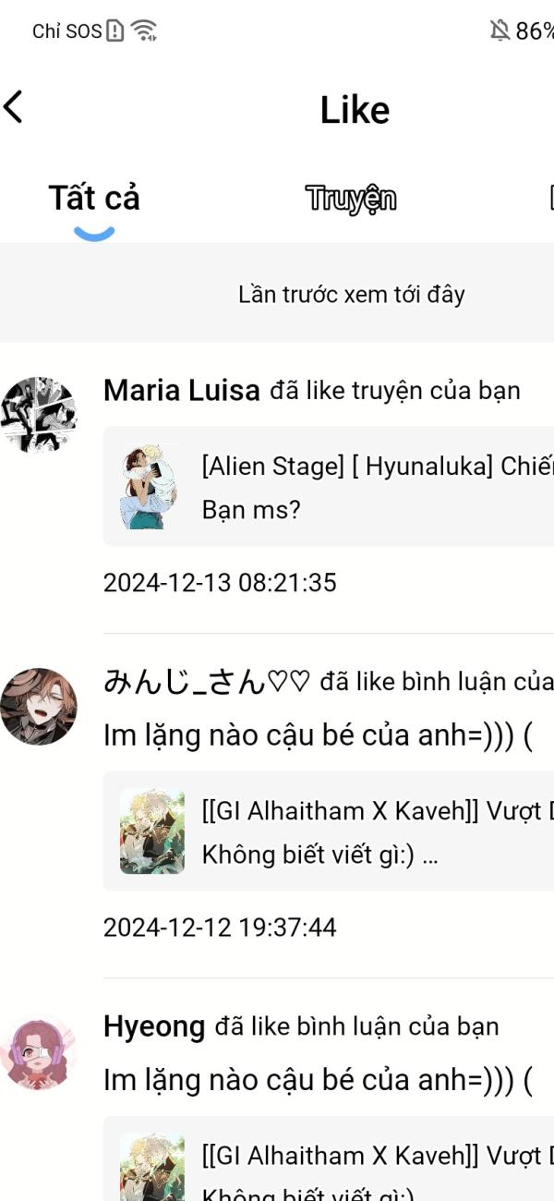This screenshot has height=1201, width=554.
Task: Tap the back arrow icon
Action: [13, 107]
